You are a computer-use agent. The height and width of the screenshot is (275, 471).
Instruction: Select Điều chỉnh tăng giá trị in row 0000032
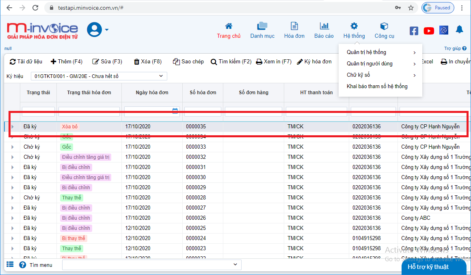(86, 157)
